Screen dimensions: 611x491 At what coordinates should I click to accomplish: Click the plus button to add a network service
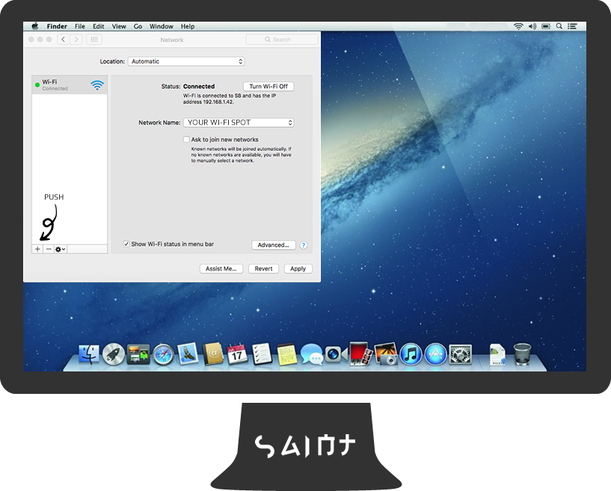pyautogui.click(x=37, y=249)
